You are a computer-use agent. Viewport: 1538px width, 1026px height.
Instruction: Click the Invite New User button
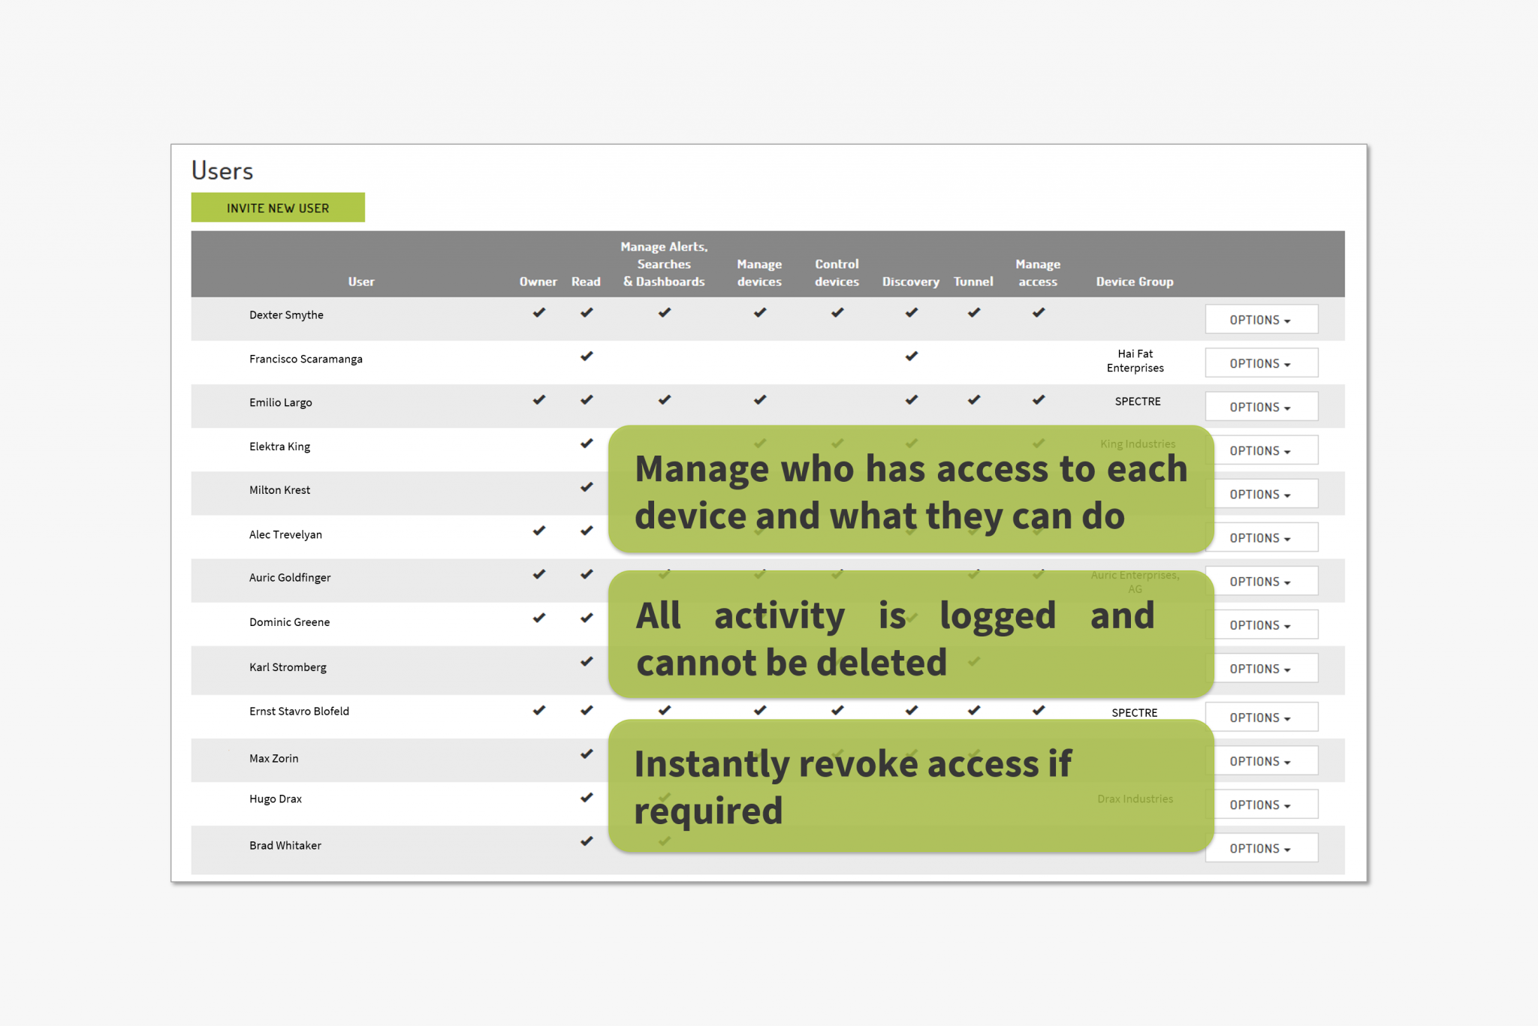[278, 208]
